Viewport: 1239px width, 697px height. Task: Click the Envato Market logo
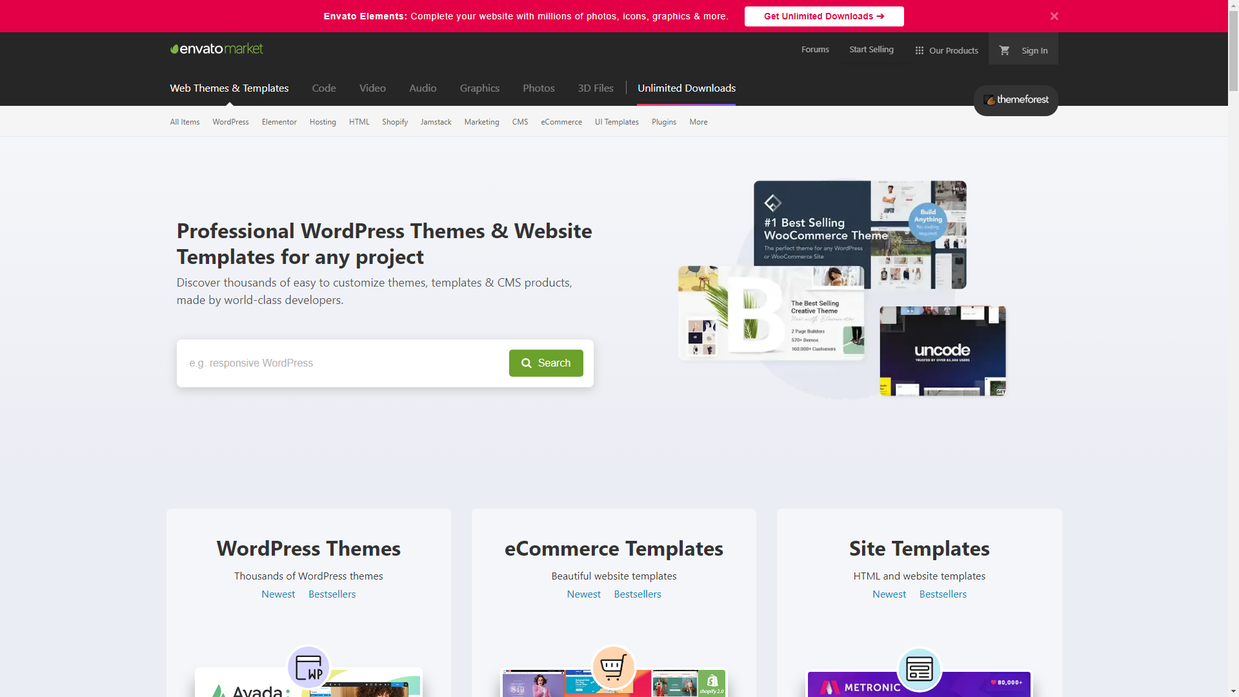pyautogui.click(x=216, y=48)
